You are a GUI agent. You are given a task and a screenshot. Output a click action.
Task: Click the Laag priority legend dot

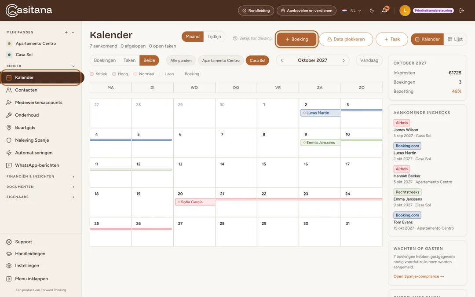click(161, 74)
